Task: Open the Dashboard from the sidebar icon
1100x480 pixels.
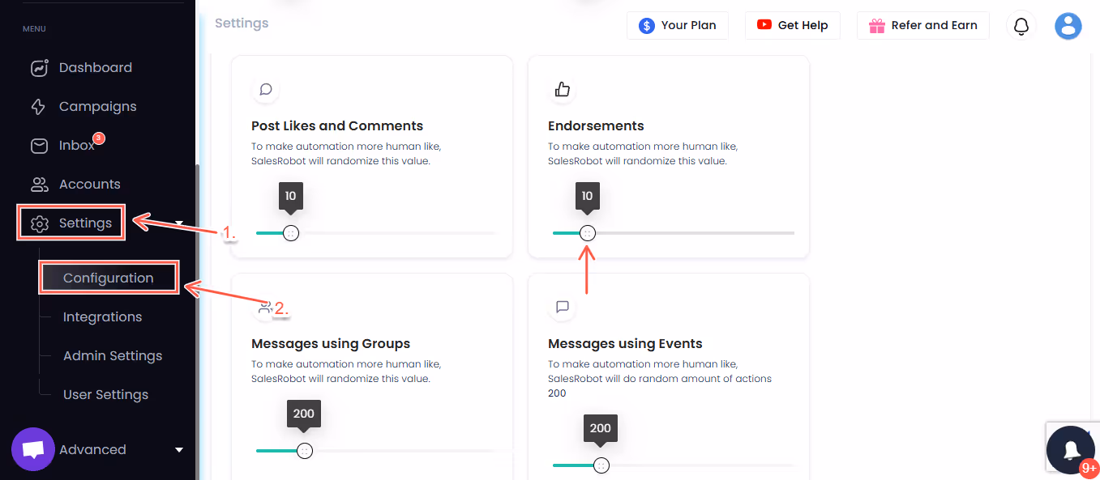Action: click(39, 67)
